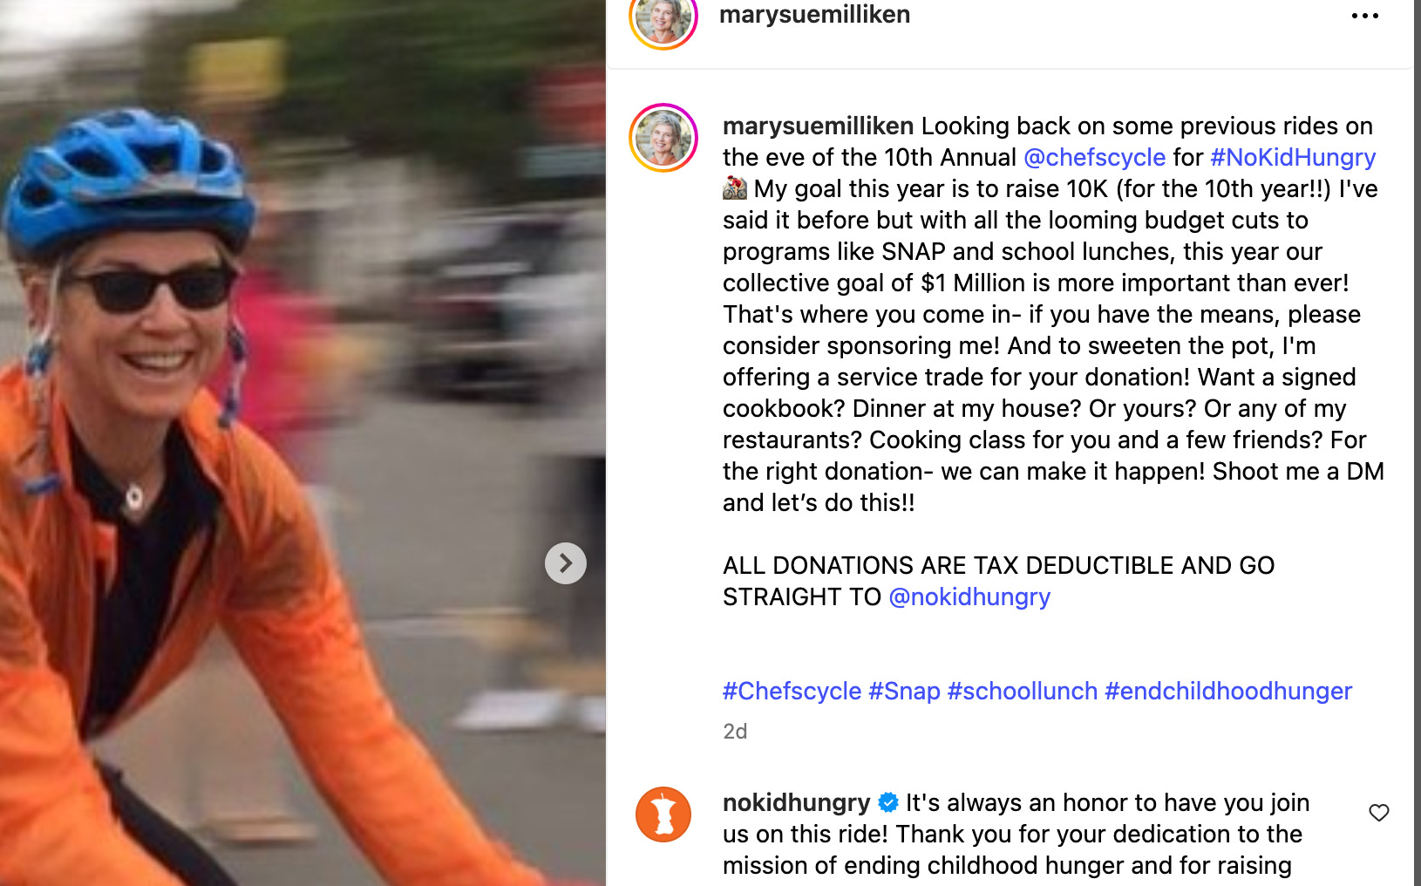Open the @chefscycle mention link
The width and height of the screenshot is (1421, 886).
coord(1094,157)
